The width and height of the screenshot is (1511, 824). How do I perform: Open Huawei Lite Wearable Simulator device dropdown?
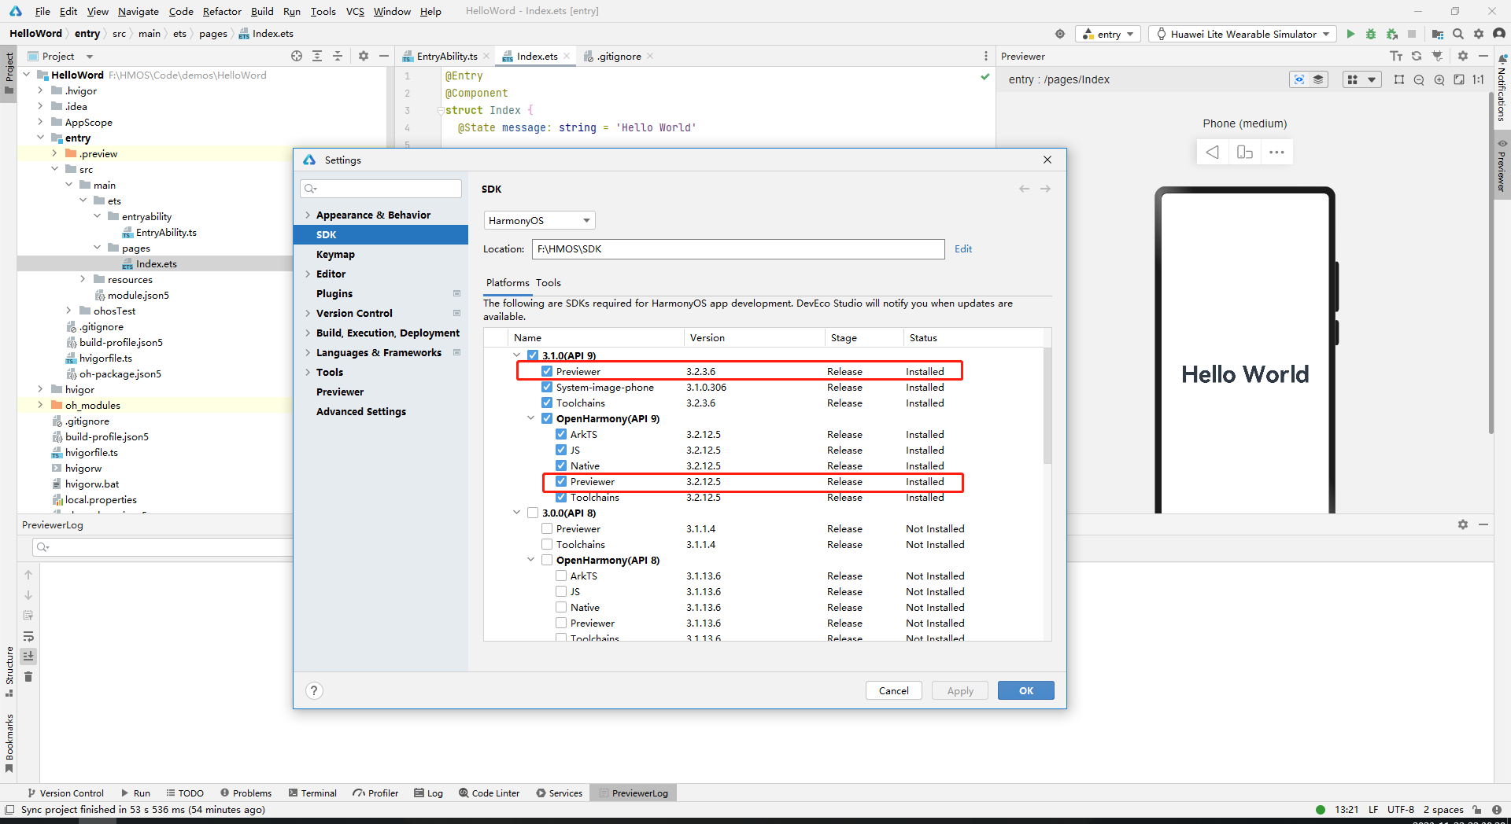pyautogui.click(x=1243, y=34)
